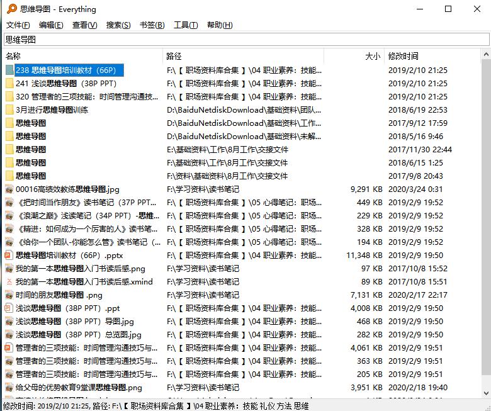
Task: Click folder icon of 思维导图 in F:\资料\基础资料
Action: coord(9,176)
